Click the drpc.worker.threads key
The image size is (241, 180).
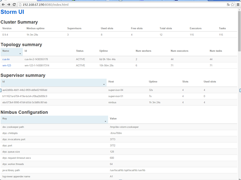[13, 164]
